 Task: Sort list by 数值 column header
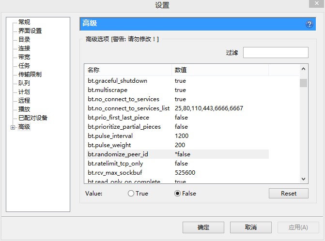[220, 70]
